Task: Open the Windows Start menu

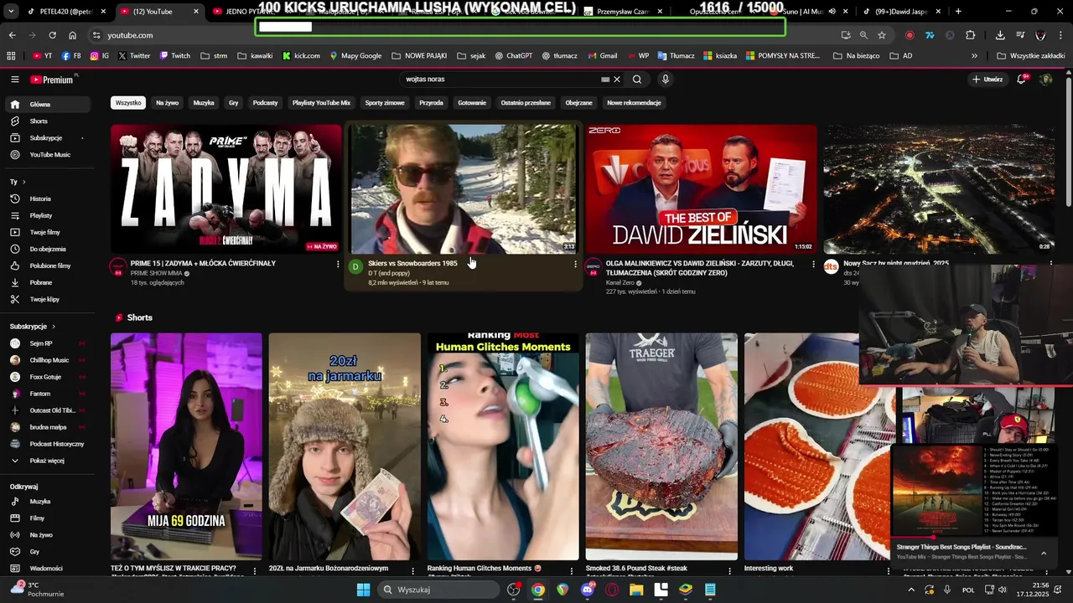Action: pos(363,590)
